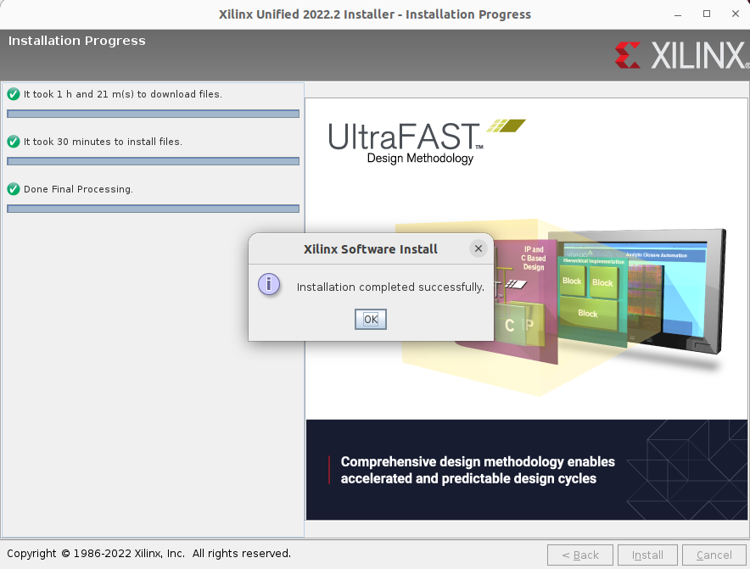Screen dimensions: 750x569
Task: Click the green checkmark beside download files
Action: 14,94
